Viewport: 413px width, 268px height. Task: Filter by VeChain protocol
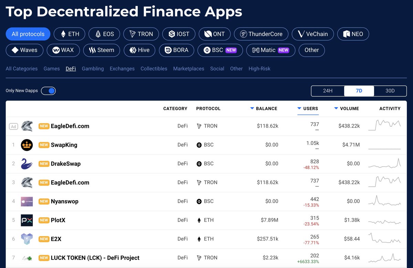click(x=313, y=34)
